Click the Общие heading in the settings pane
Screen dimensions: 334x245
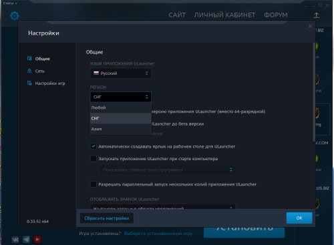point(94,52)
